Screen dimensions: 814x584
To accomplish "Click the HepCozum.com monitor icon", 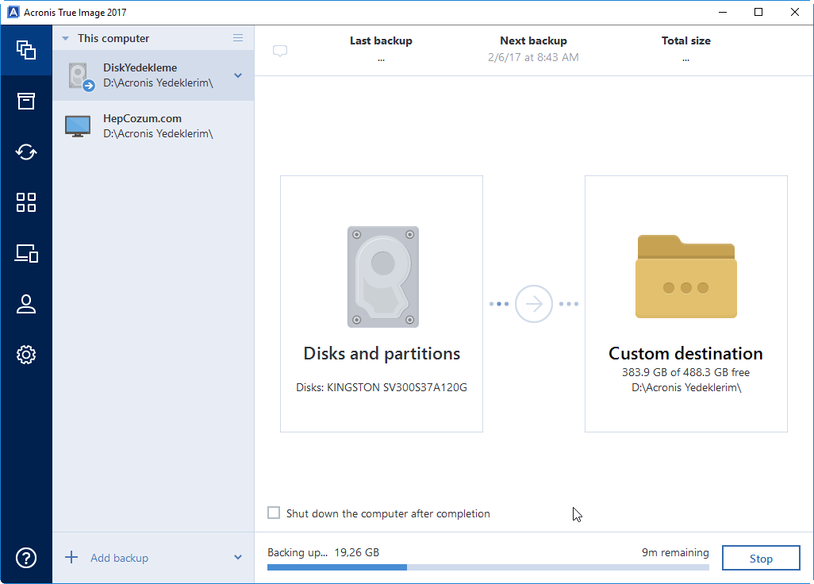I will (x=78, y=126).
